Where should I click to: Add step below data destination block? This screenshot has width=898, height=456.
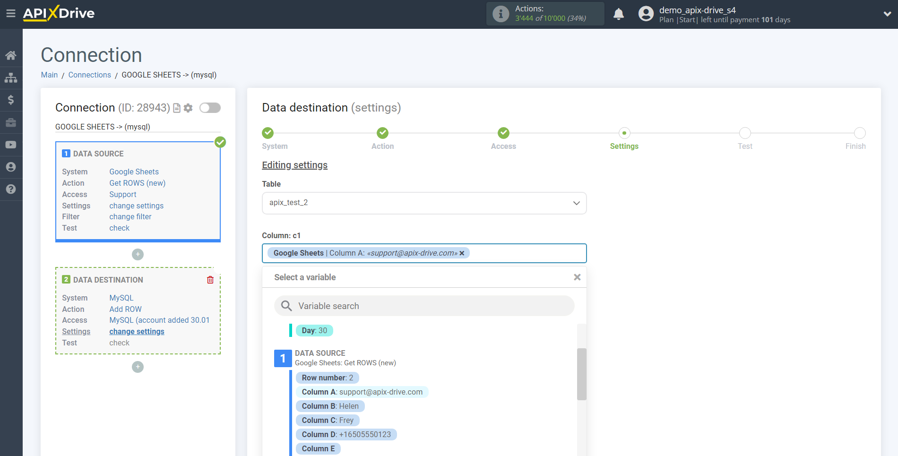coord(138,367)
